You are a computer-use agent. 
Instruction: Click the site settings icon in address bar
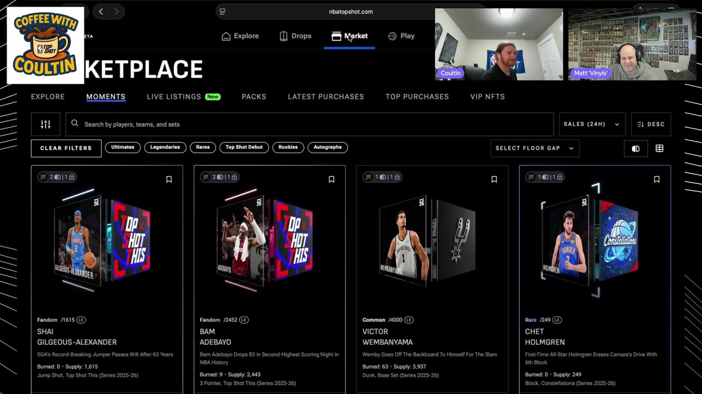(222, 11)
